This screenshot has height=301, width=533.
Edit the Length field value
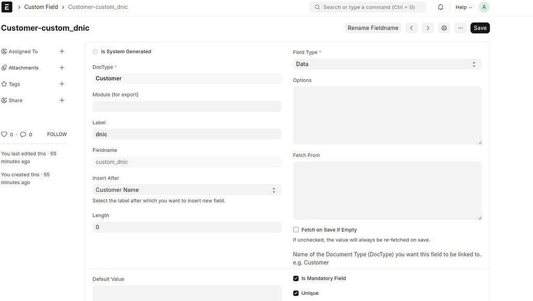(187, 227)
